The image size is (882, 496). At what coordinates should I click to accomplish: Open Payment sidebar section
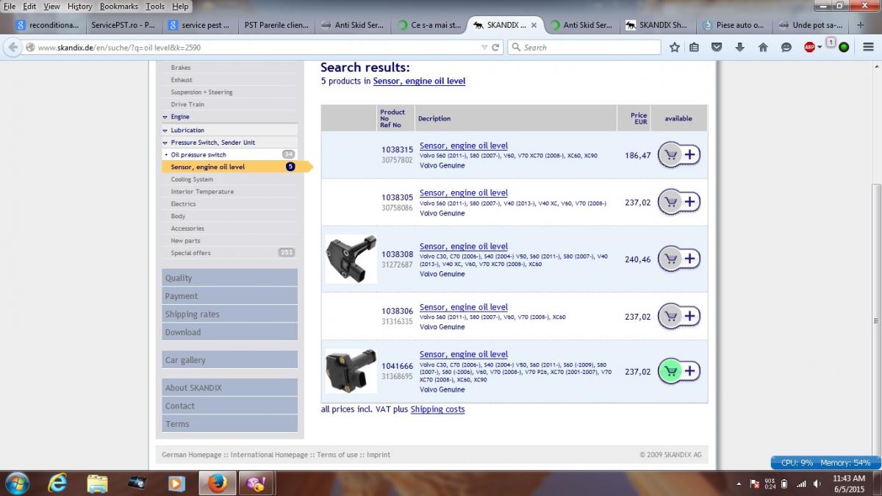pos(229,296)
